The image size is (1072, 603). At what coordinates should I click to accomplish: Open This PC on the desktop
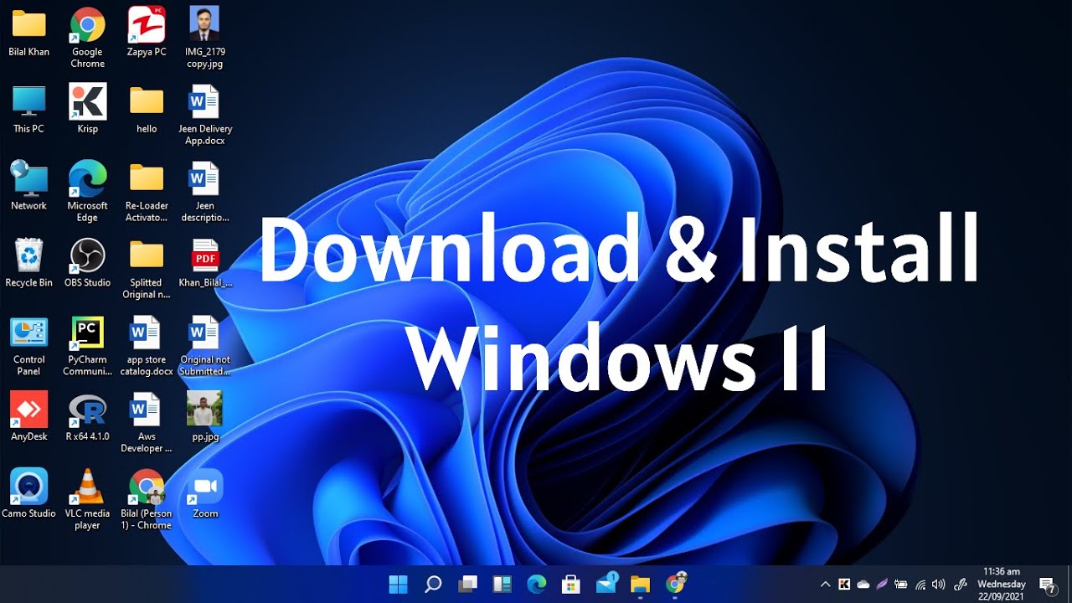pyautogui.click(x=28, y=109)
